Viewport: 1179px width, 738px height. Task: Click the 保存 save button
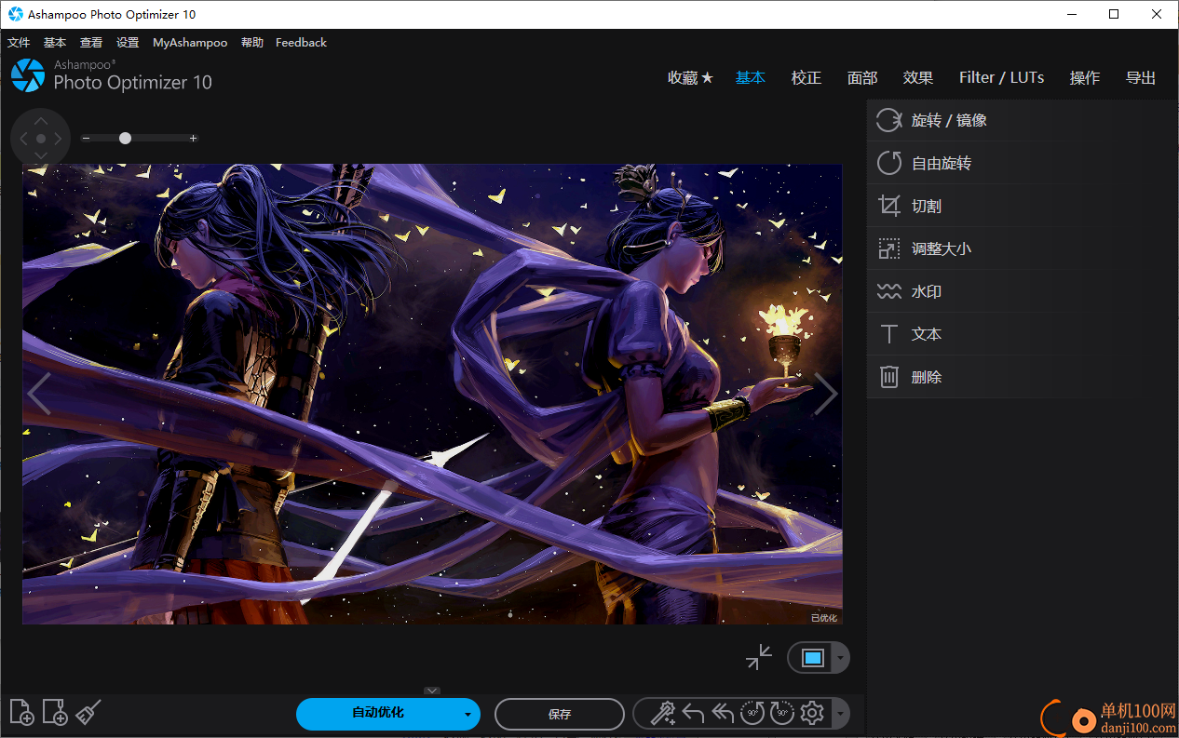click(560, 714)
